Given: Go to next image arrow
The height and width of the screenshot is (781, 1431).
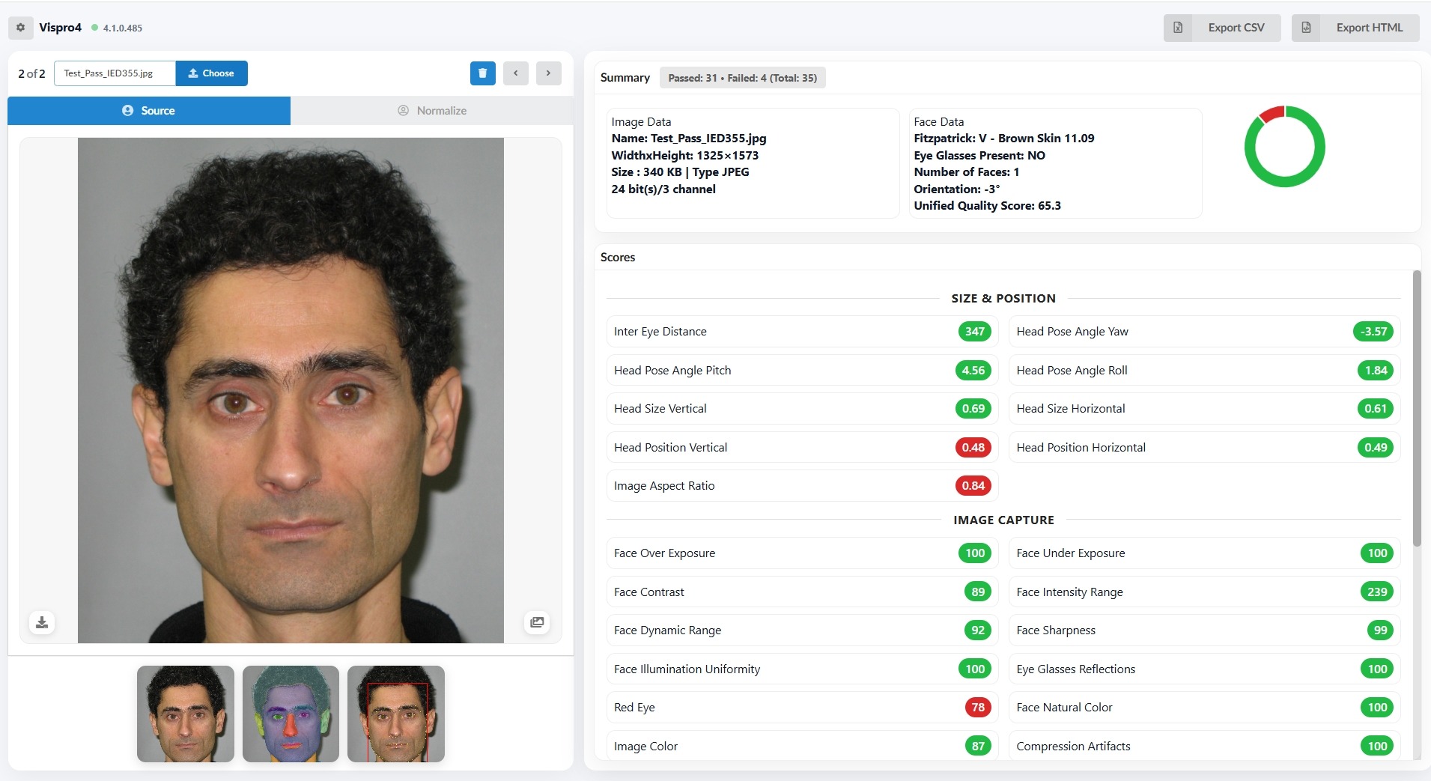Looking at the screenshot, I should pos(549,73).
